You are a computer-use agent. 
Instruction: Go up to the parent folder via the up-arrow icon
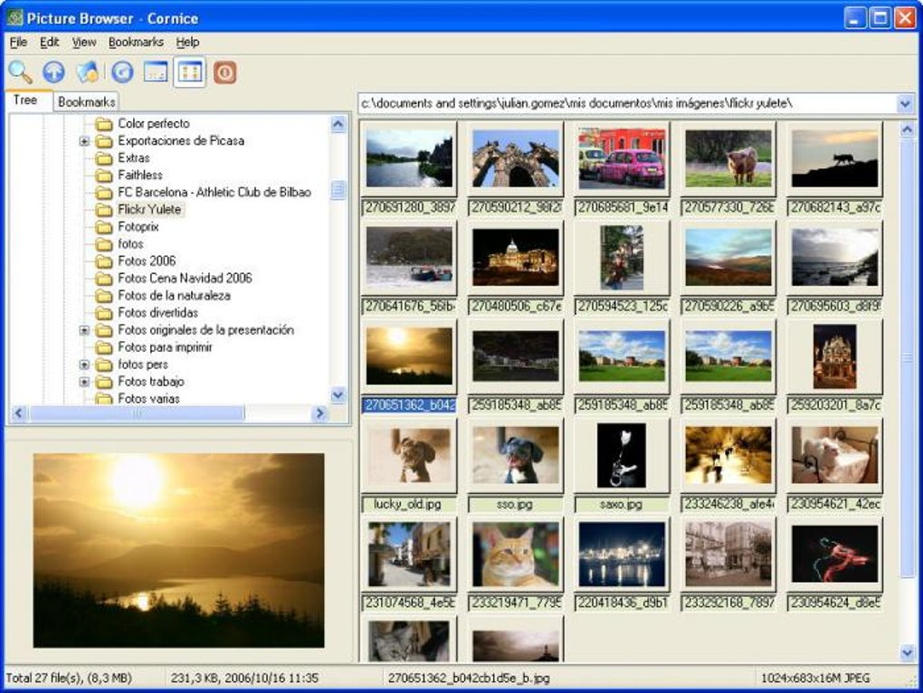coord(53,72)
